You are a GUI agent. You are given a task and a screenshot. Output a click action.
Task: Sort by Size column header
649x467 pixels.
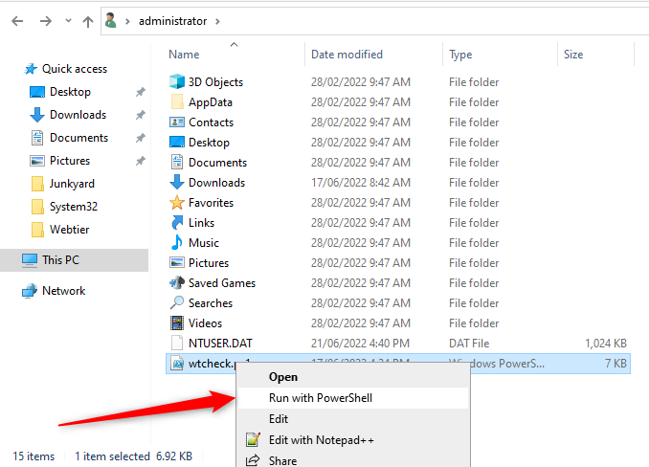[573, 55]
